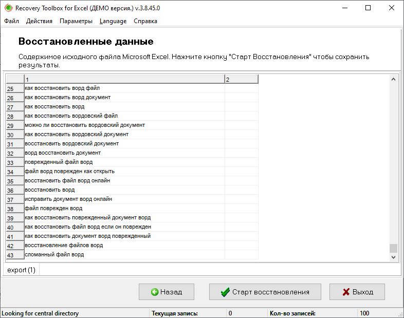Click the empty column 2 cell in row 33

[x=242, y=162]
